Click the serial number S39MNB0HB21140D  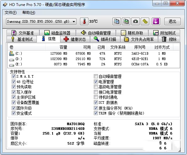tap(68, 129)
